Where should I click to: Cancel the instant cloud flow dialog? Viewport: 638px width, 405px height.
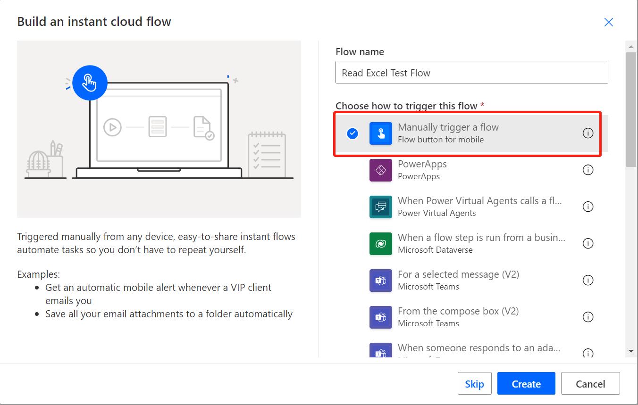pyautogui.click(x=590, y=383)
